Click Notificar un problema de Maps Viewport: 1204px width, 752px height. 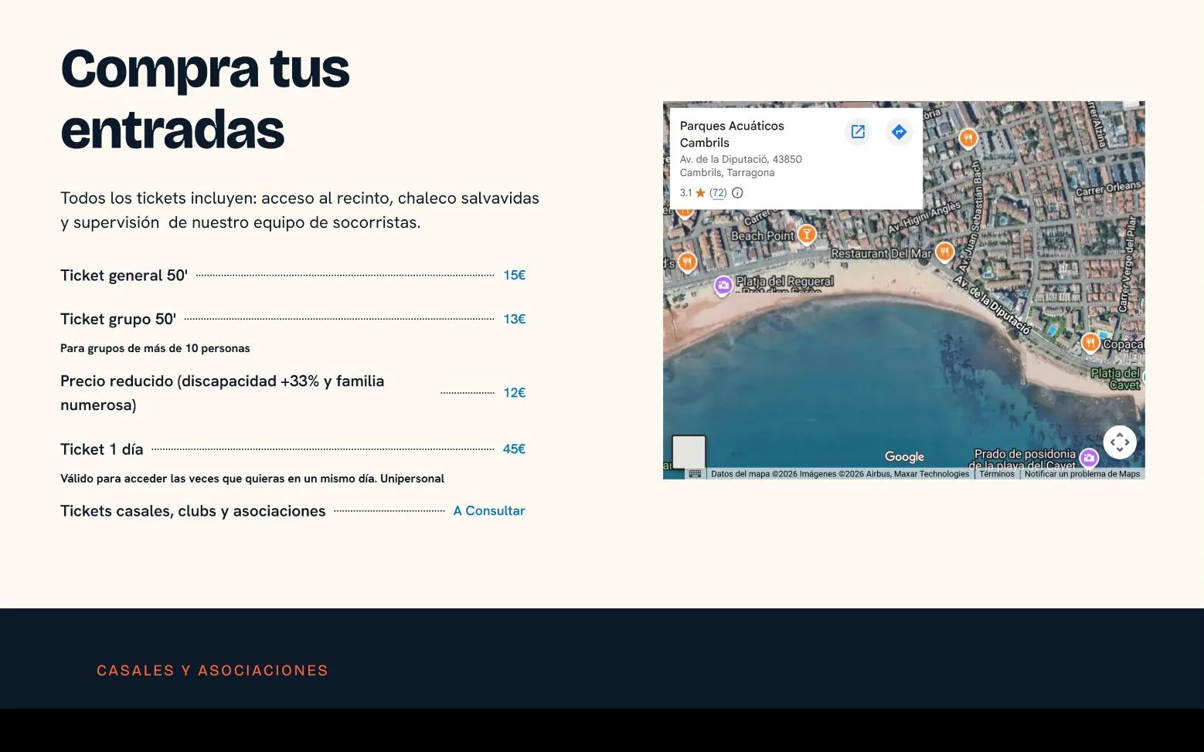click(1082, 474)
